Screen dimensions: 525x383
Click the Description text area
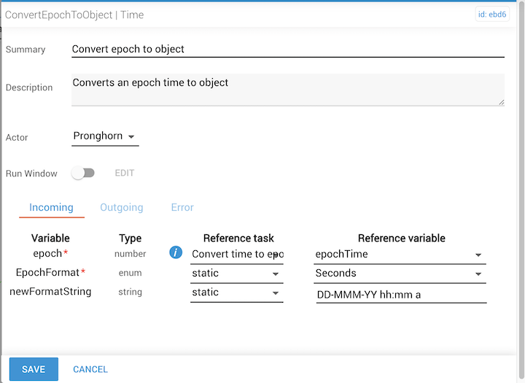[287, 89]
